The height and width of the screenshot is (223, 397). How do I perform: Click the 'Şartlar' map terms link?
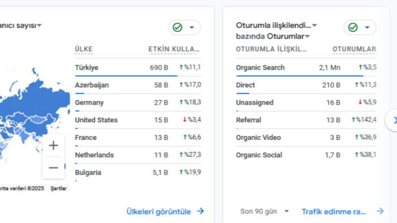(58, 188)
